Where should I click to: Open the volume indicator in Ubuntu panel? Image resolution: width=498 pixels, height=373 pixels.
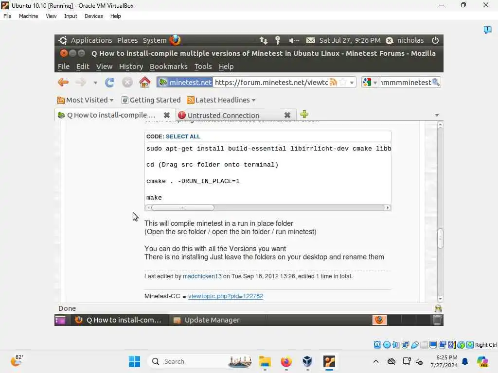[294, 40]
